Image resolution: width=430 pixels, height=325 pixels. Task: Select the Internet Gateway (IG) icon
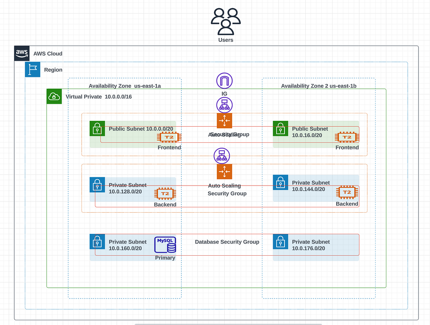[224, 80]
